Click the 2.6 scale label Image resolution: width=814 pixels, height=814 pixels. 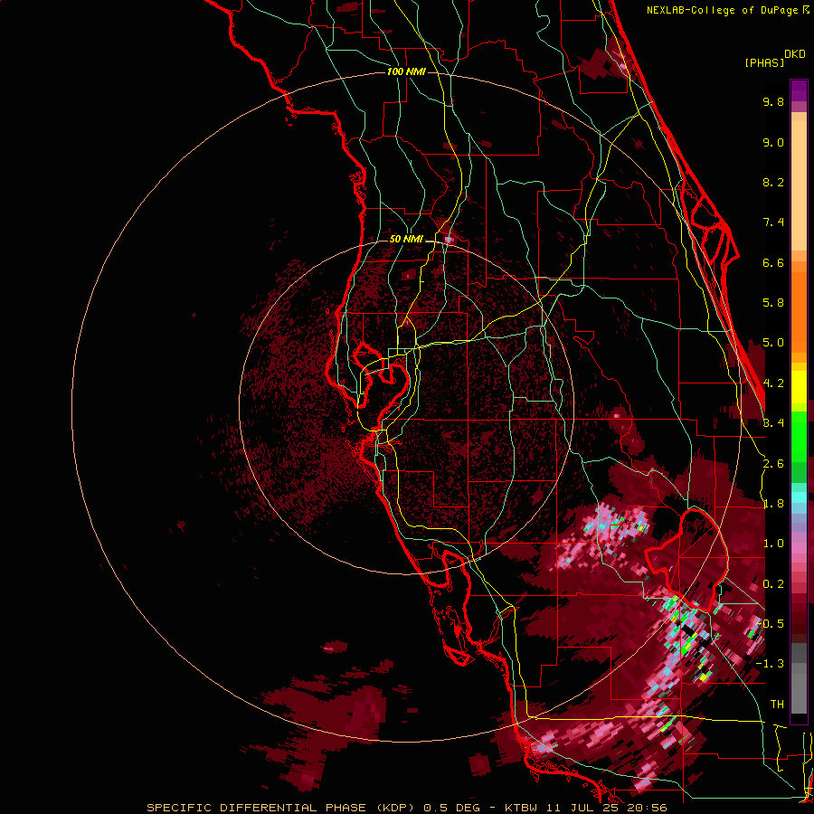[773, 463]
